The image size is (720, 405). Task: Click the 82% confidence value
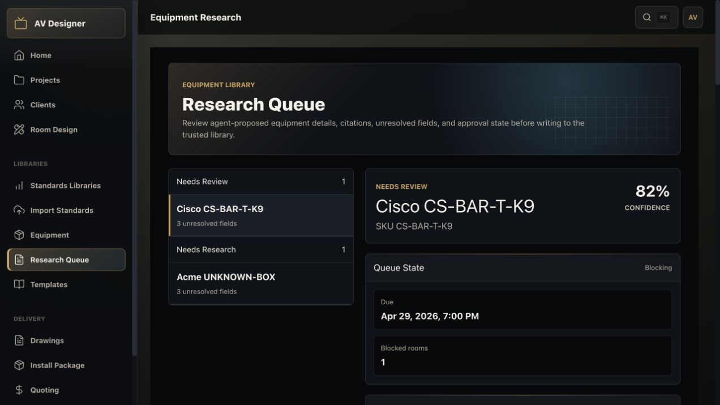(x=653, y=191)
